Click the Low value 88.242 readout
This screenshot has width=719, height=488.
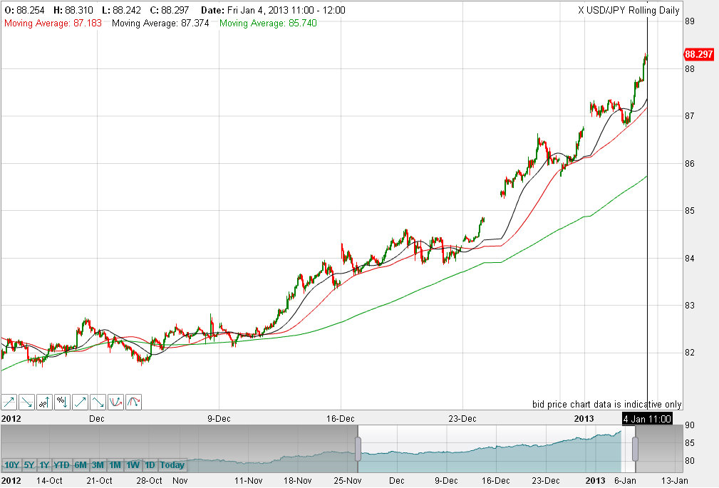(122, 10)
